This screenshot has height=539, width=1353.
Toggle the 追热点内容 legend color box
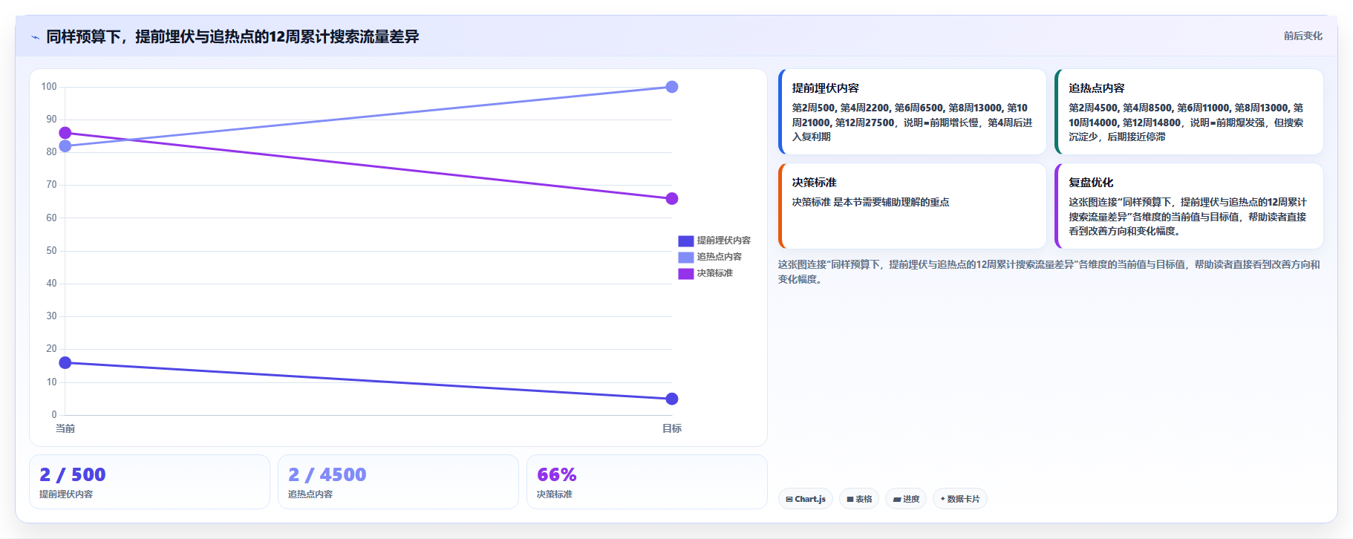point(685,257)
